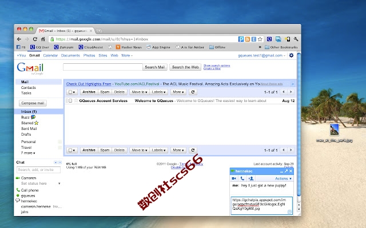366x228 pixels.
Task: Click the top Delete button
Action: tap(120, 92)
